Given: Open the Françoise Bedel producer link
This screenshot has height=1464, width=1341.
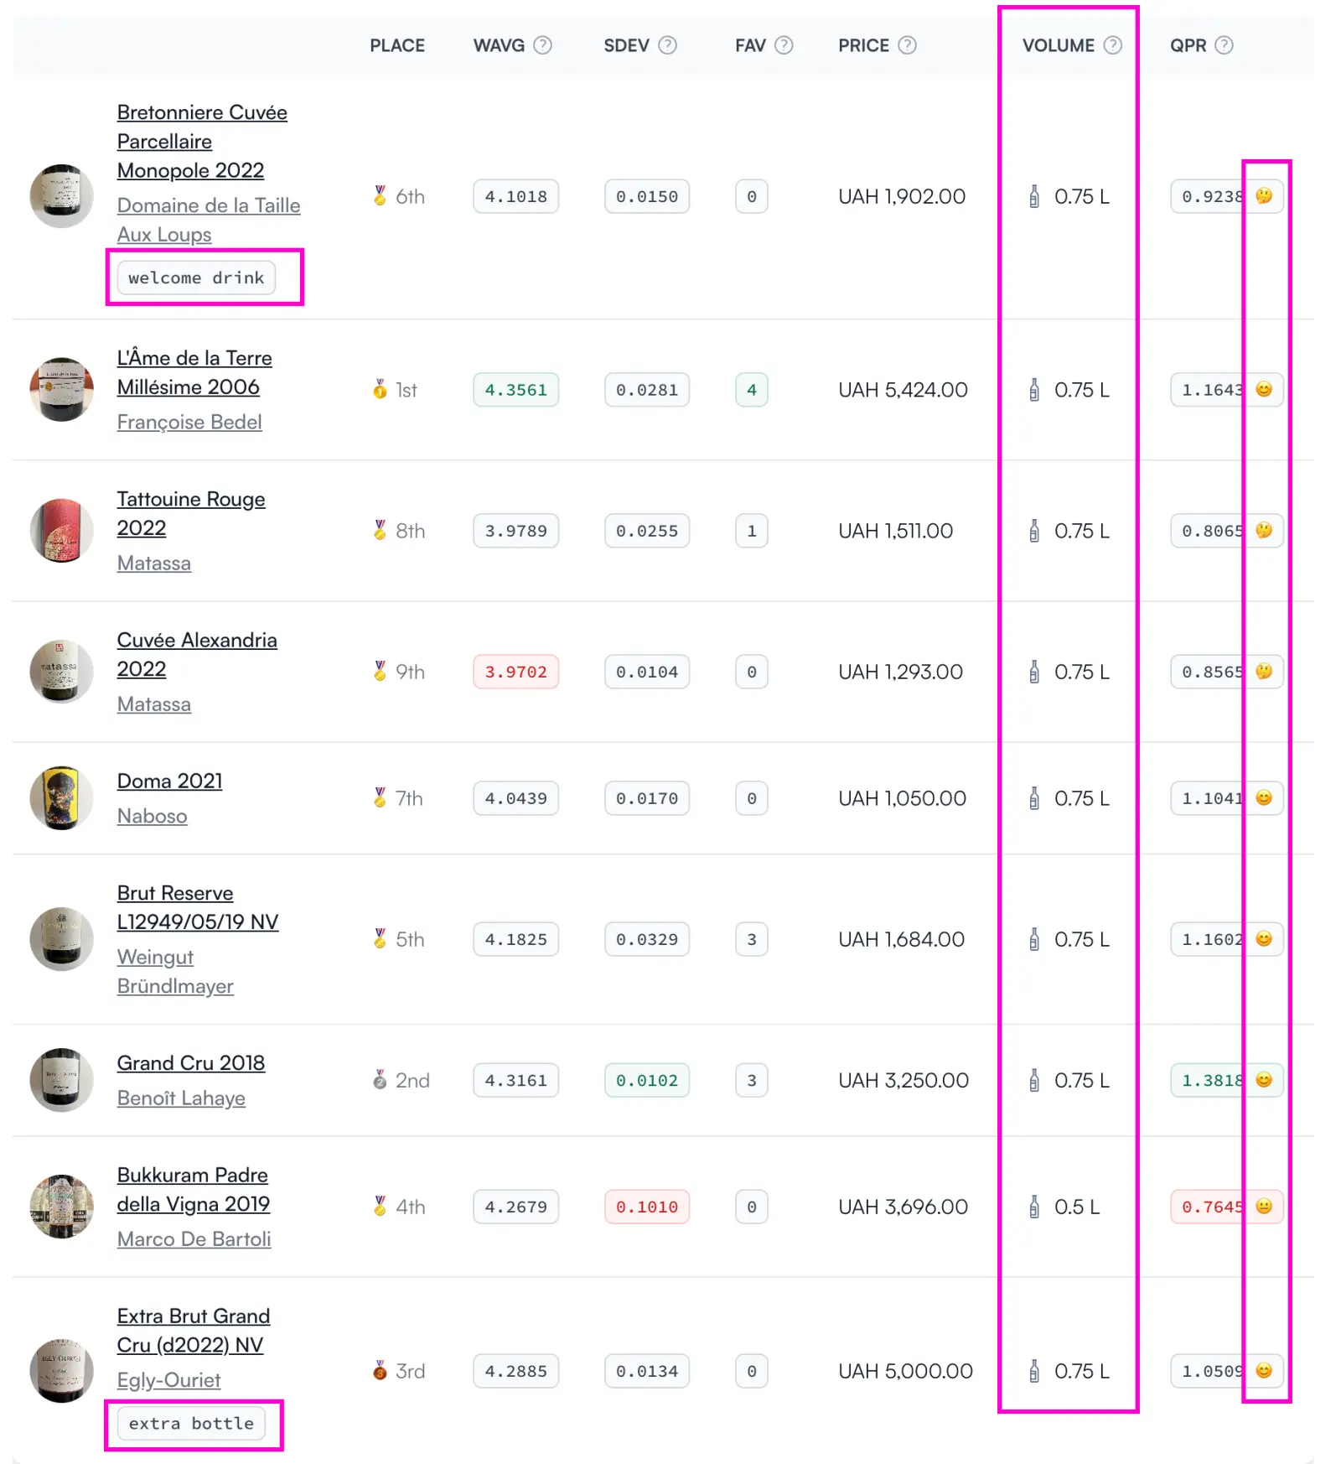Looking at the screenshot, I should 189,422.
